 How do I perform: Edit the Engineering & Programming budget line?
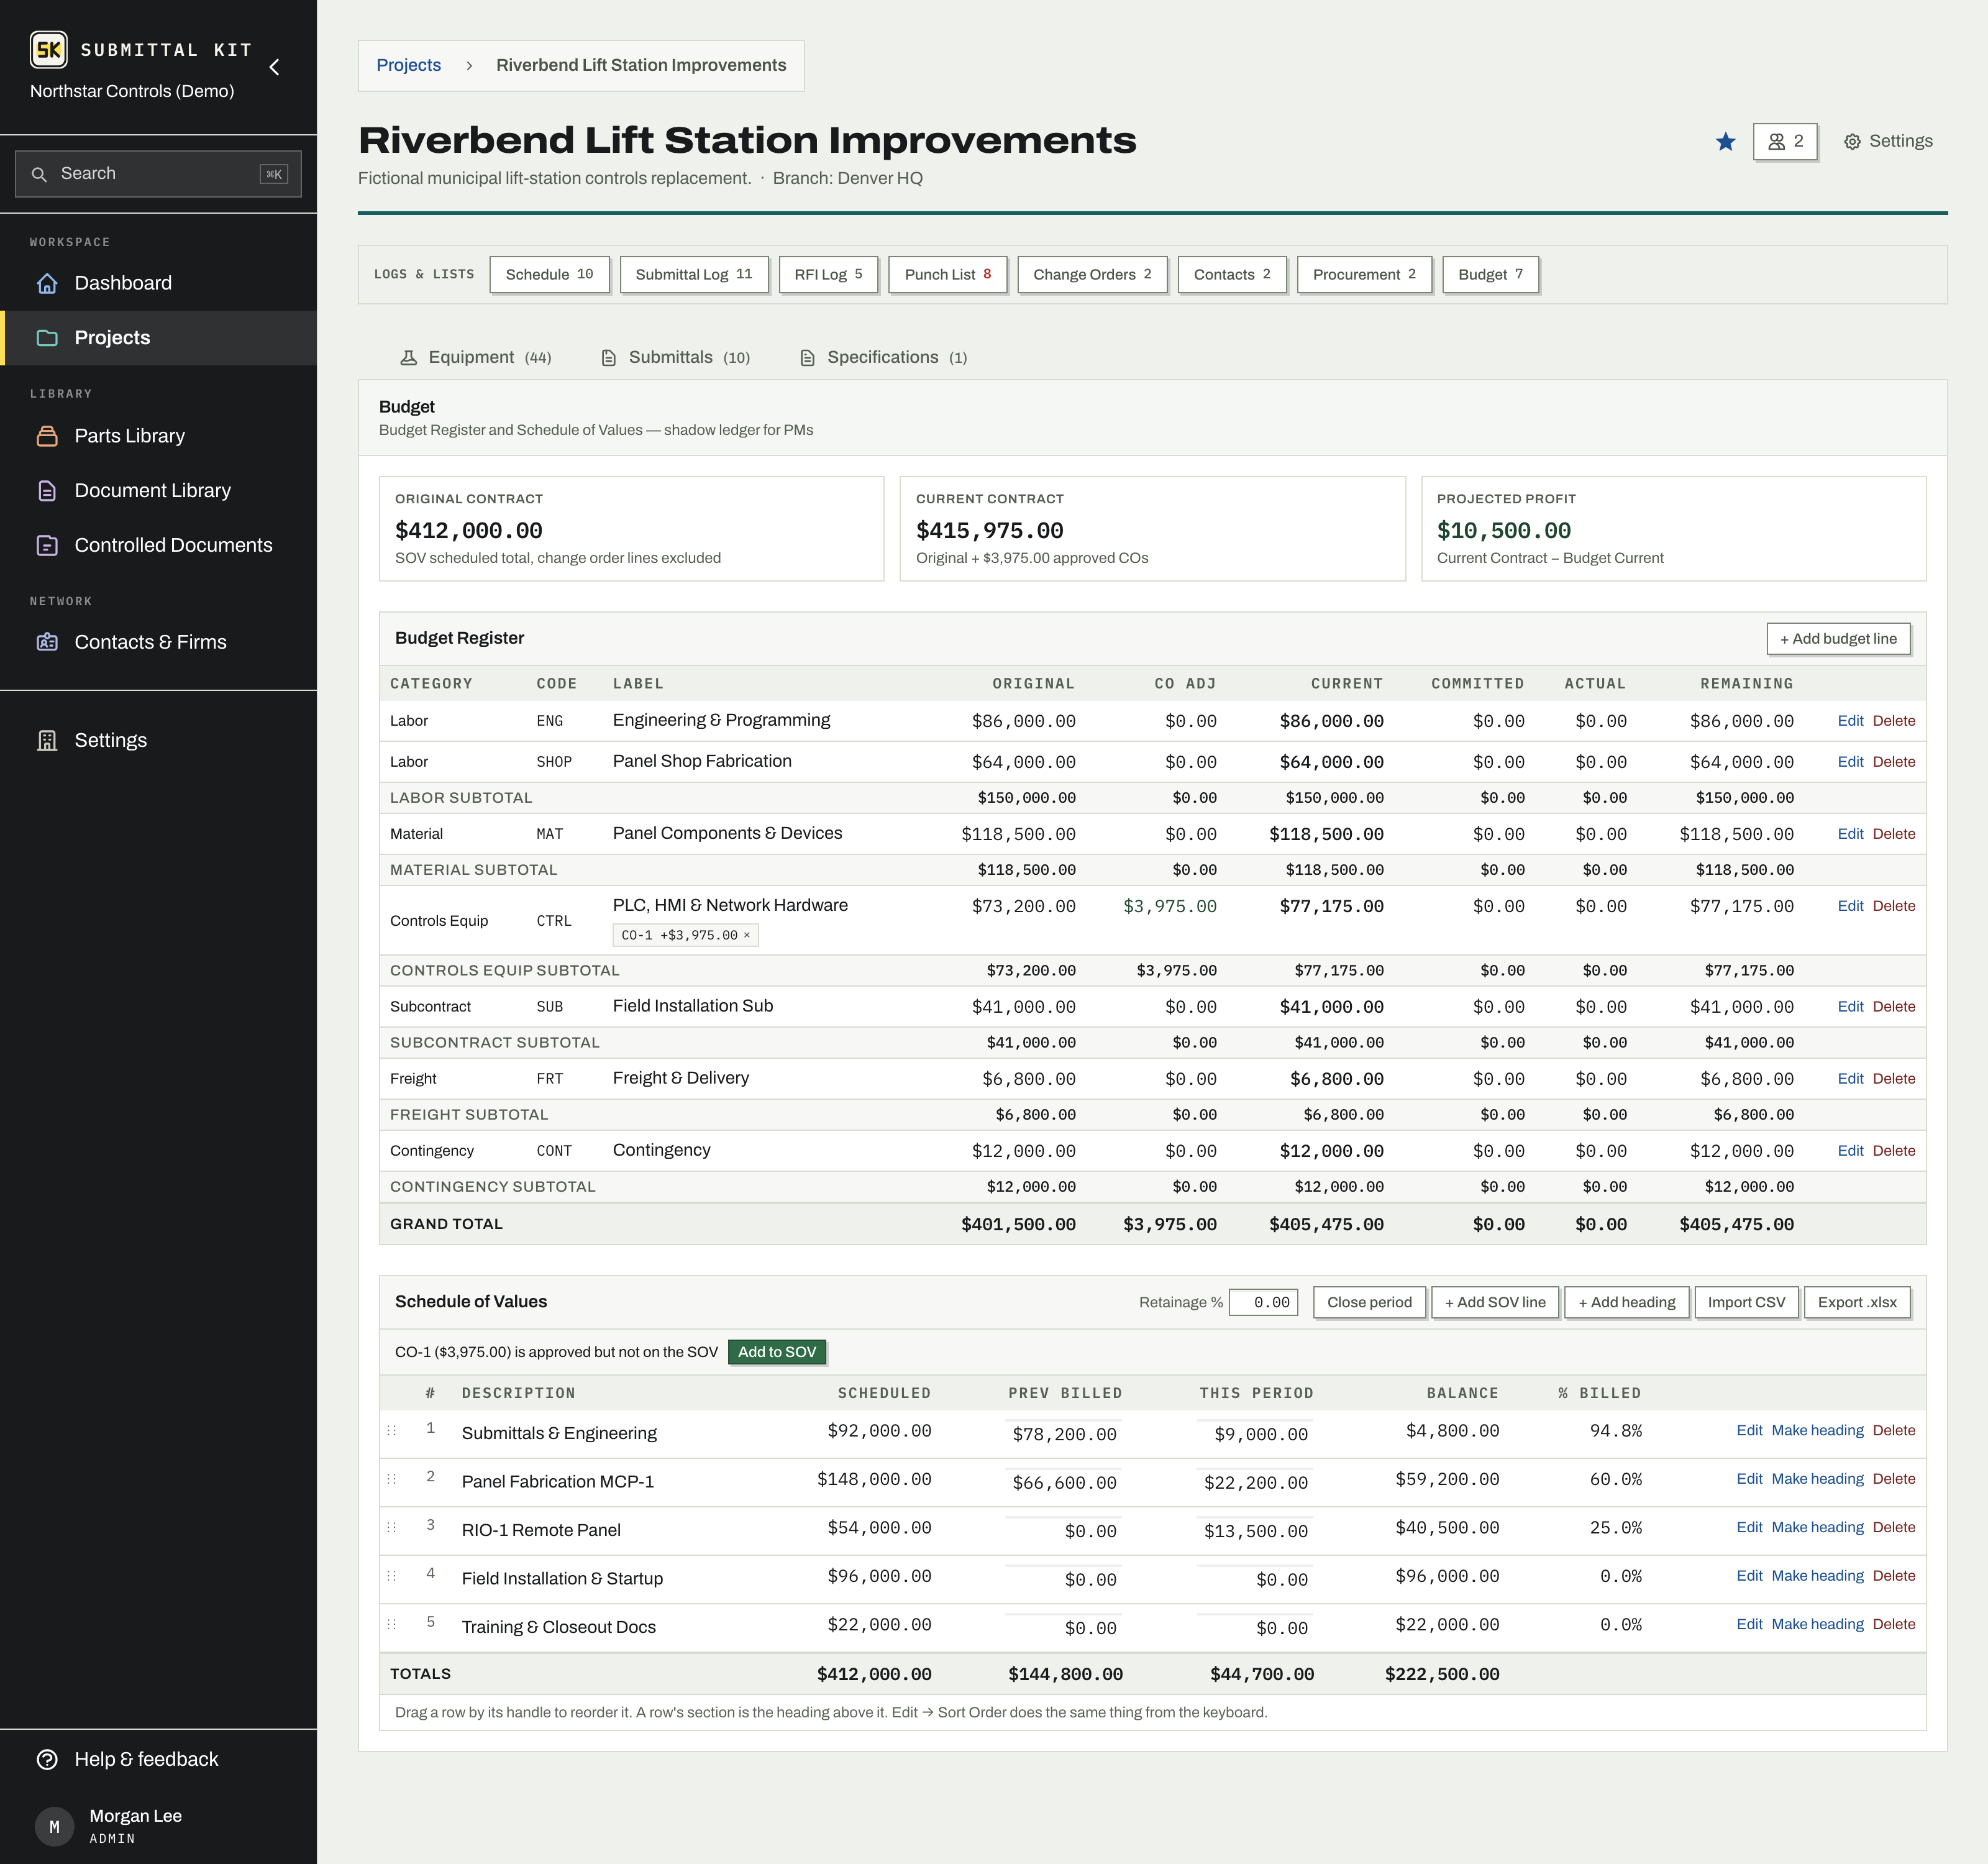[1850, 721]
